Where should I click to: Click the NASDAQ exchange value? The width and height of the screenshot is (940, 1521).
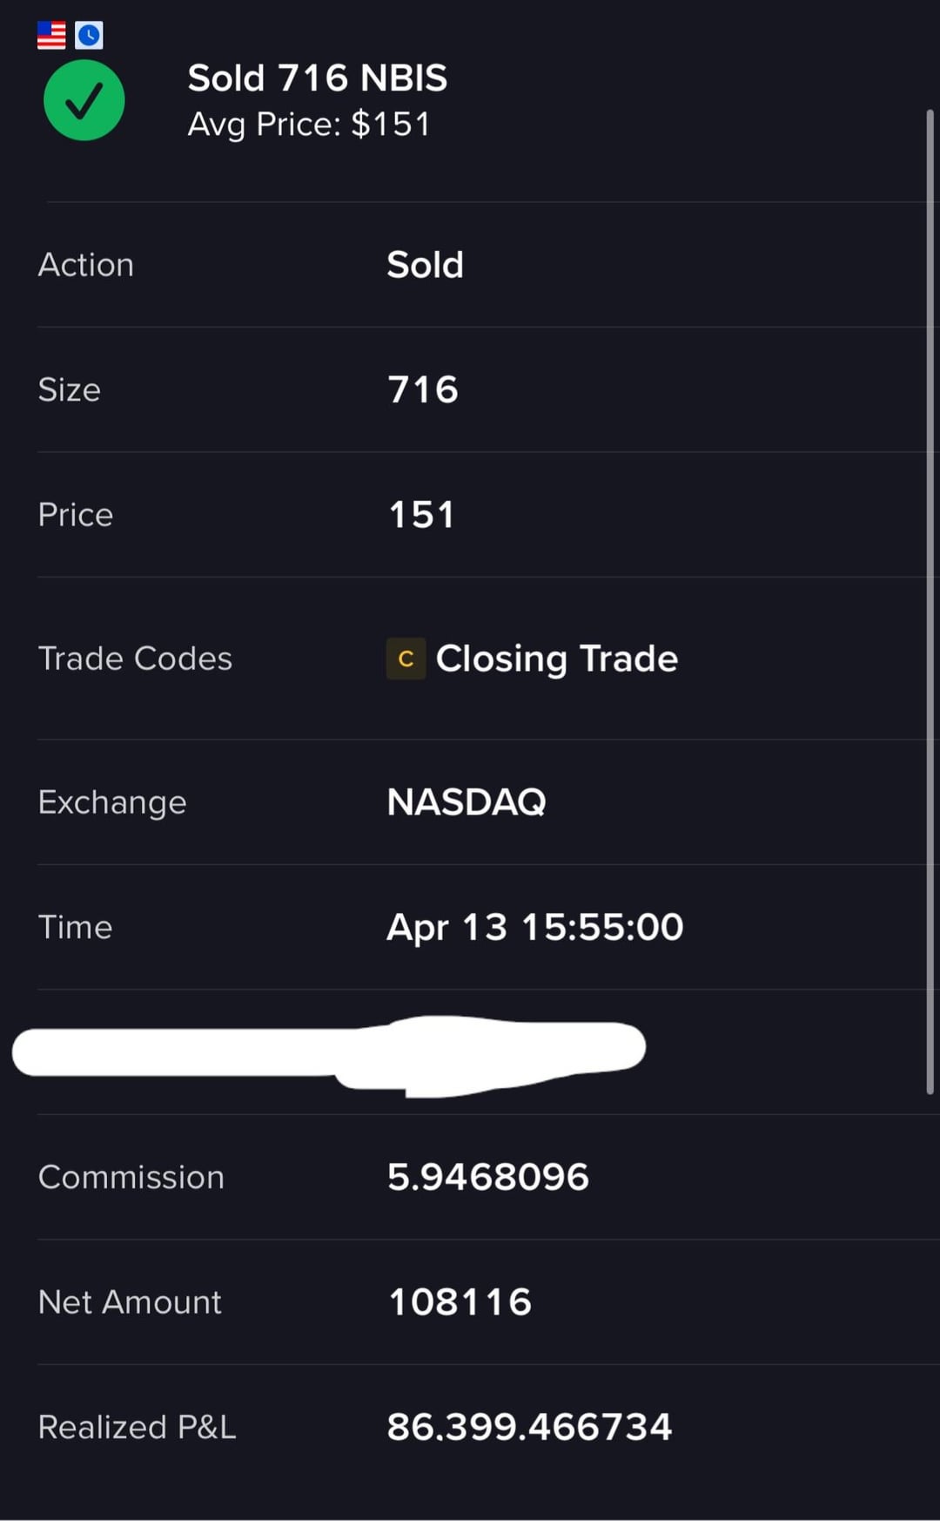pos(467,802)
